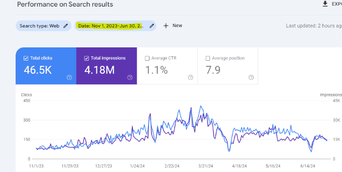Viewport: 342px width, 172px height.
Task: Click the 12/27/23 date label on chart axis
Action: (104, 166)
